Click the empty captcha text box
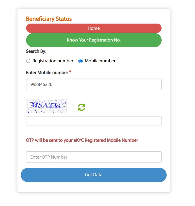 click(94, 121)
